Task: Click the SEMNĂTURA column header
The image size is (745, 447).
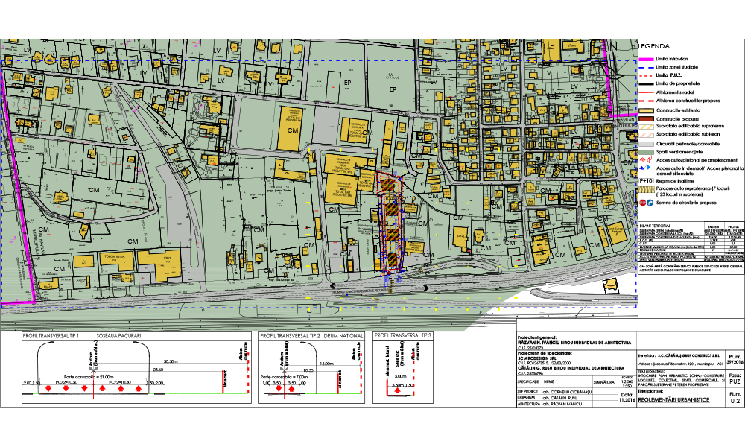Action: pyautogui.click(x=604, y=382)
